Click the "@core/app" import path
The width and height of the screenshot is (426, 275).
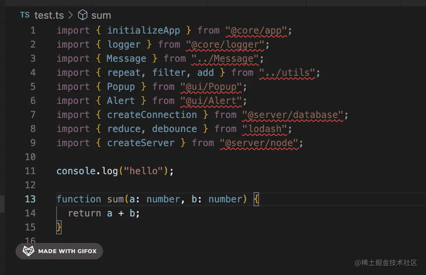[256, 30]
